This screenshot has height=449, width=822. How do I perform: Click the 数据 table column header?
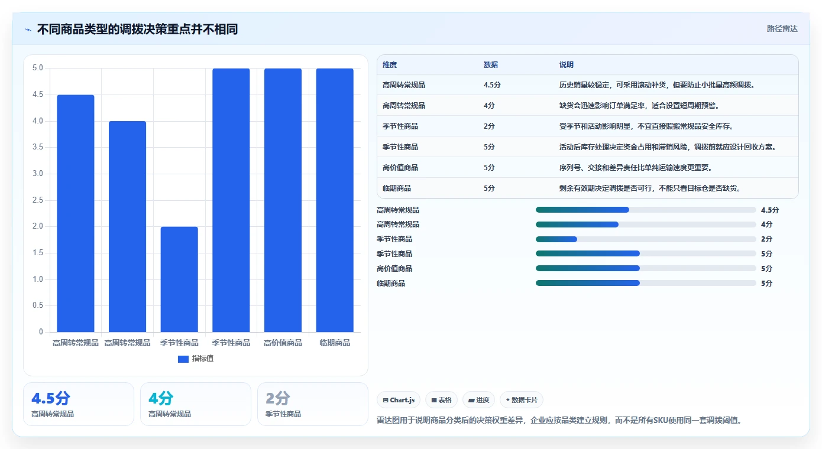coord(491,64)
